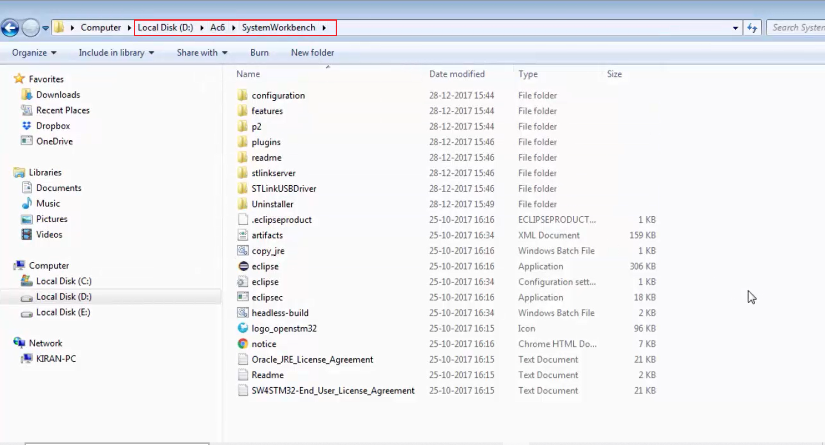Image resolution: width=825 pixels, height=445 pixels.
Task: Click the Burn toolbar button
Action: pos(260,52)
